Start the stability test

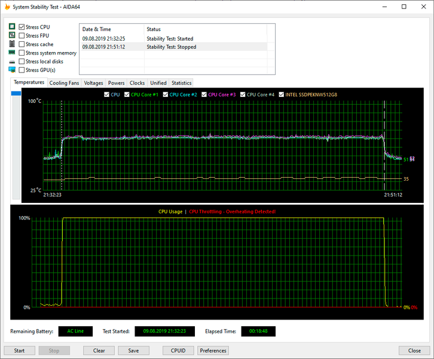[x=19, y=351]
